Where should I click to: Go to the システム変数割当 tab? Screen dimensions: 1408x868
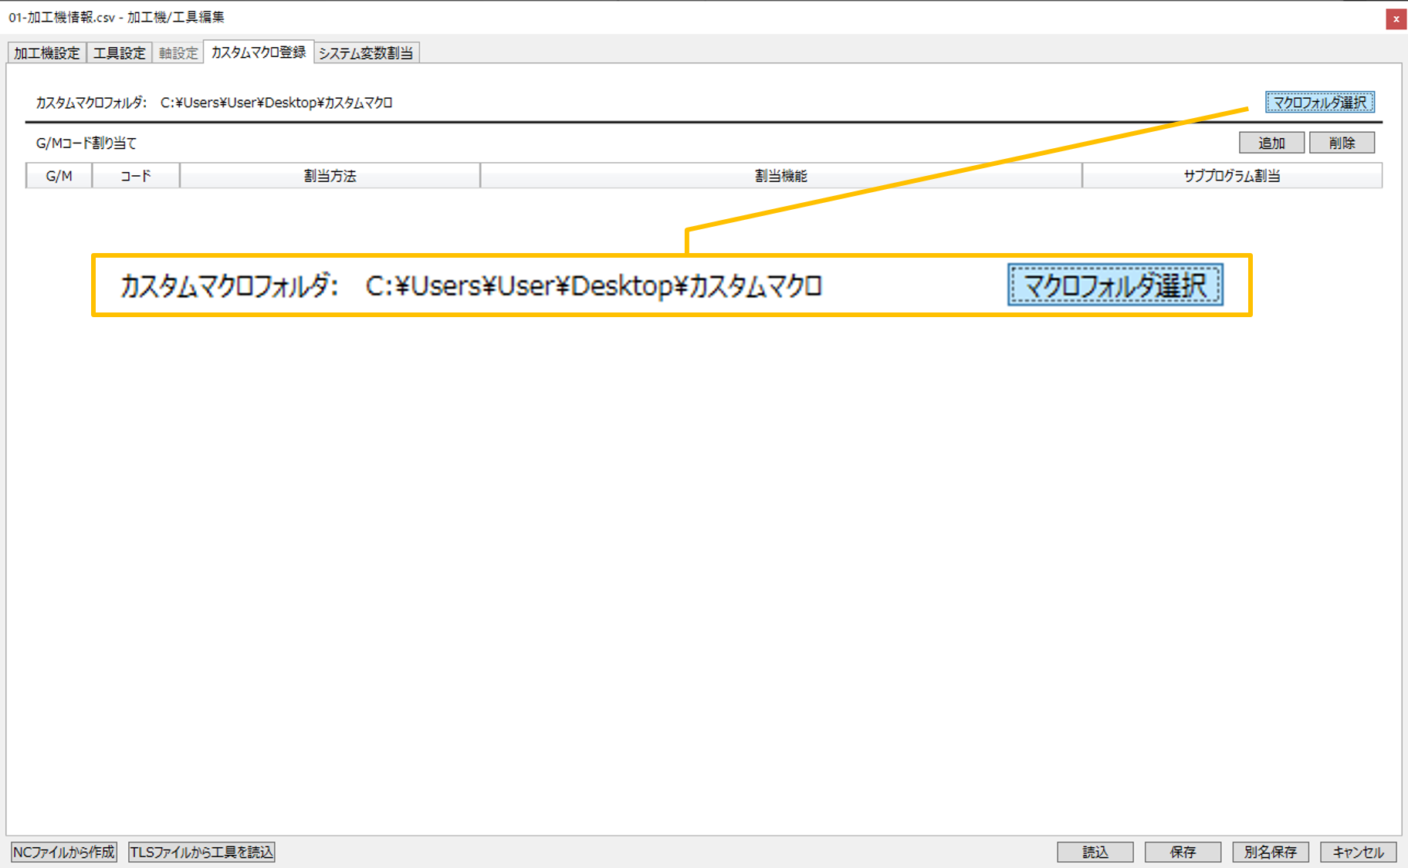(366, 52)
